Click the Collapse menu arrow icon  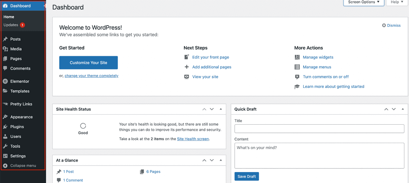click(x=5, y=166)
